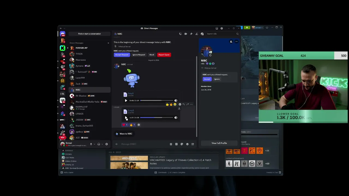Open Discord help icon
The width and height of the screenshot is (349, 196).
pos(222,28)
